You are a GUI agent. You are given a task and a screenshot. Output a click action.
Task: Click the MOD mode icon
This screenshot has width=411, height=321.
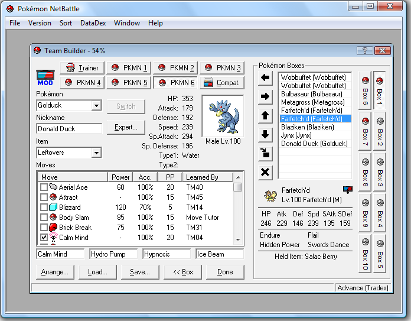(x=45, y=77)
